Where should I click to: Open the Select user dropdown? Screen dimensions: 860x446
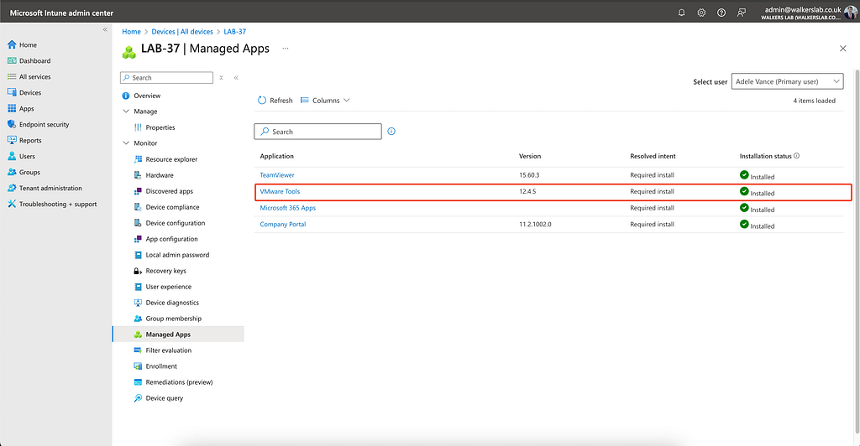coord(787,81)
